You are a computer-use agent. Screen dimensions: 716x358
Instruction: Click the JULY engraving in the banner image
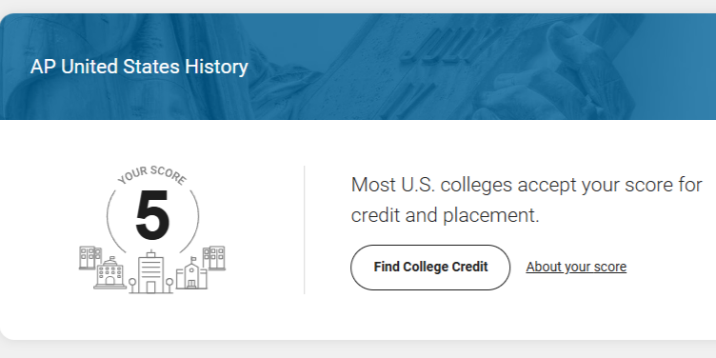click(449, 47)
